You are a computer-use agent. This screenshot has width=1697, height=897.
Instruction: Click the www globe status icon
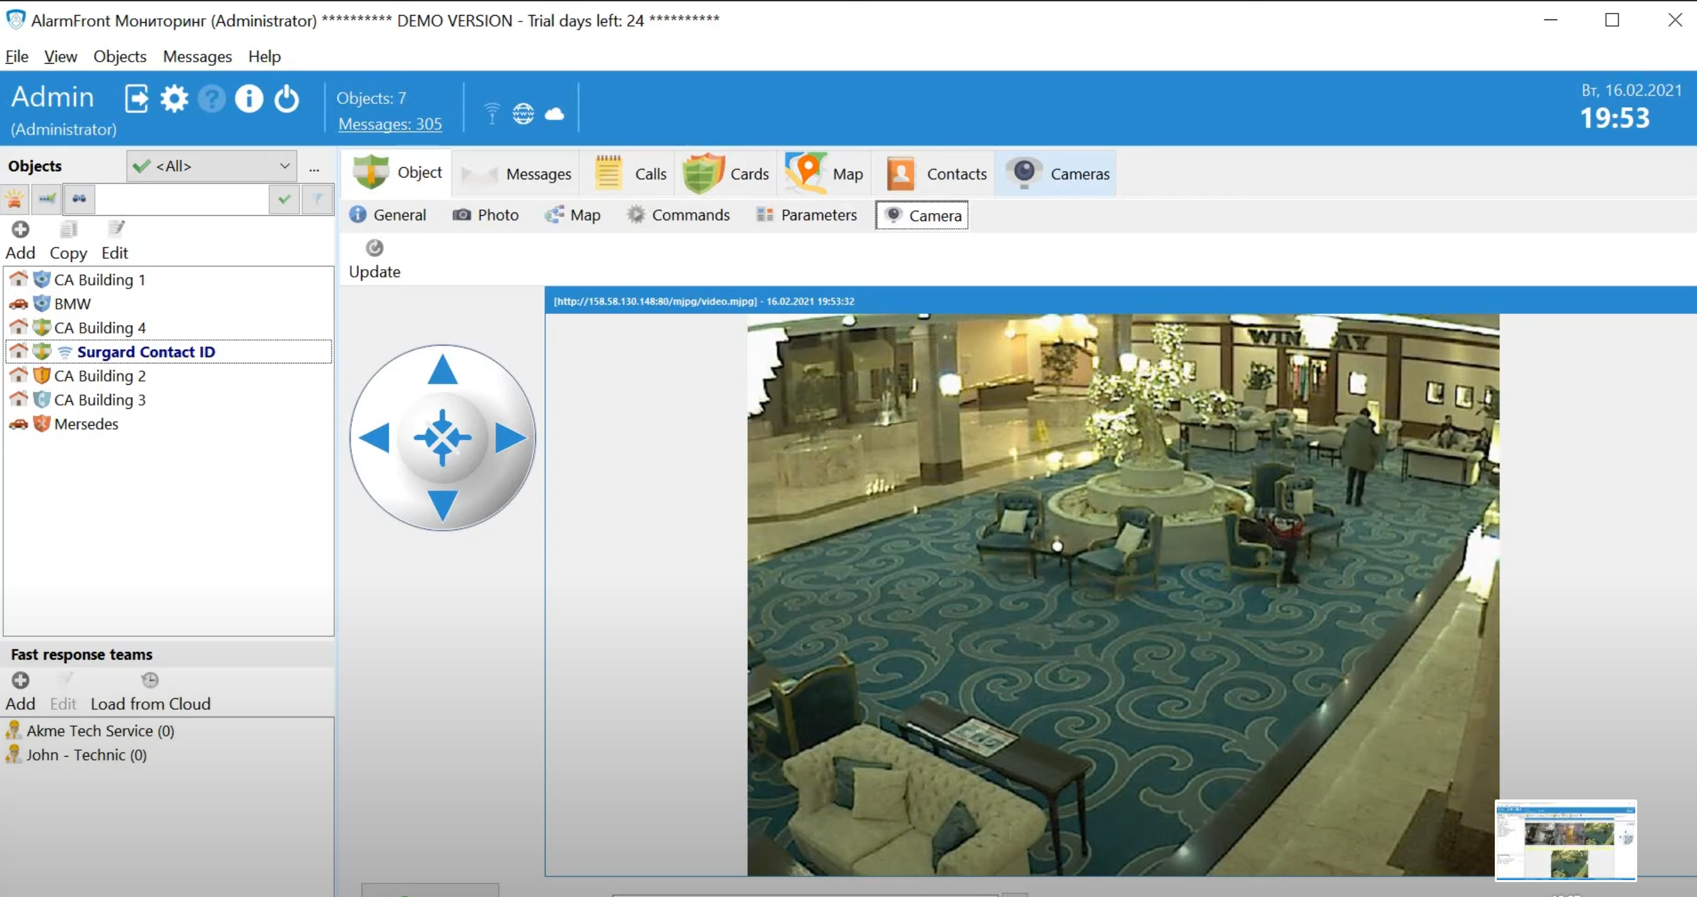523,113
